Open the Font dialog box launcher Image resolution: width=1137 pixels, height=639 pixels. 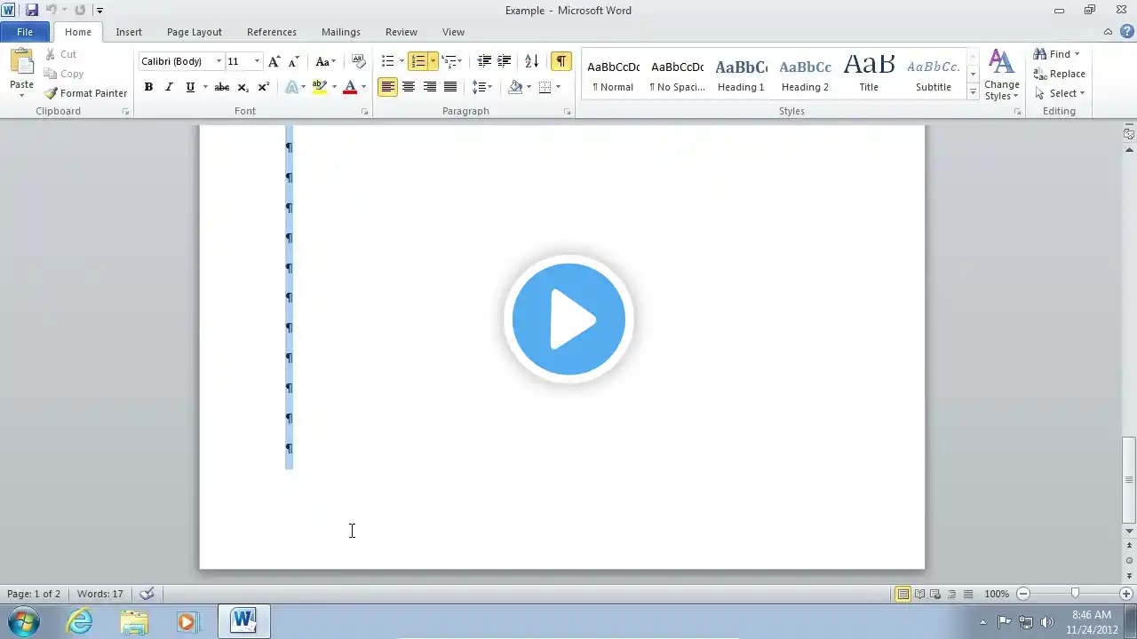[x=365, y=112]
